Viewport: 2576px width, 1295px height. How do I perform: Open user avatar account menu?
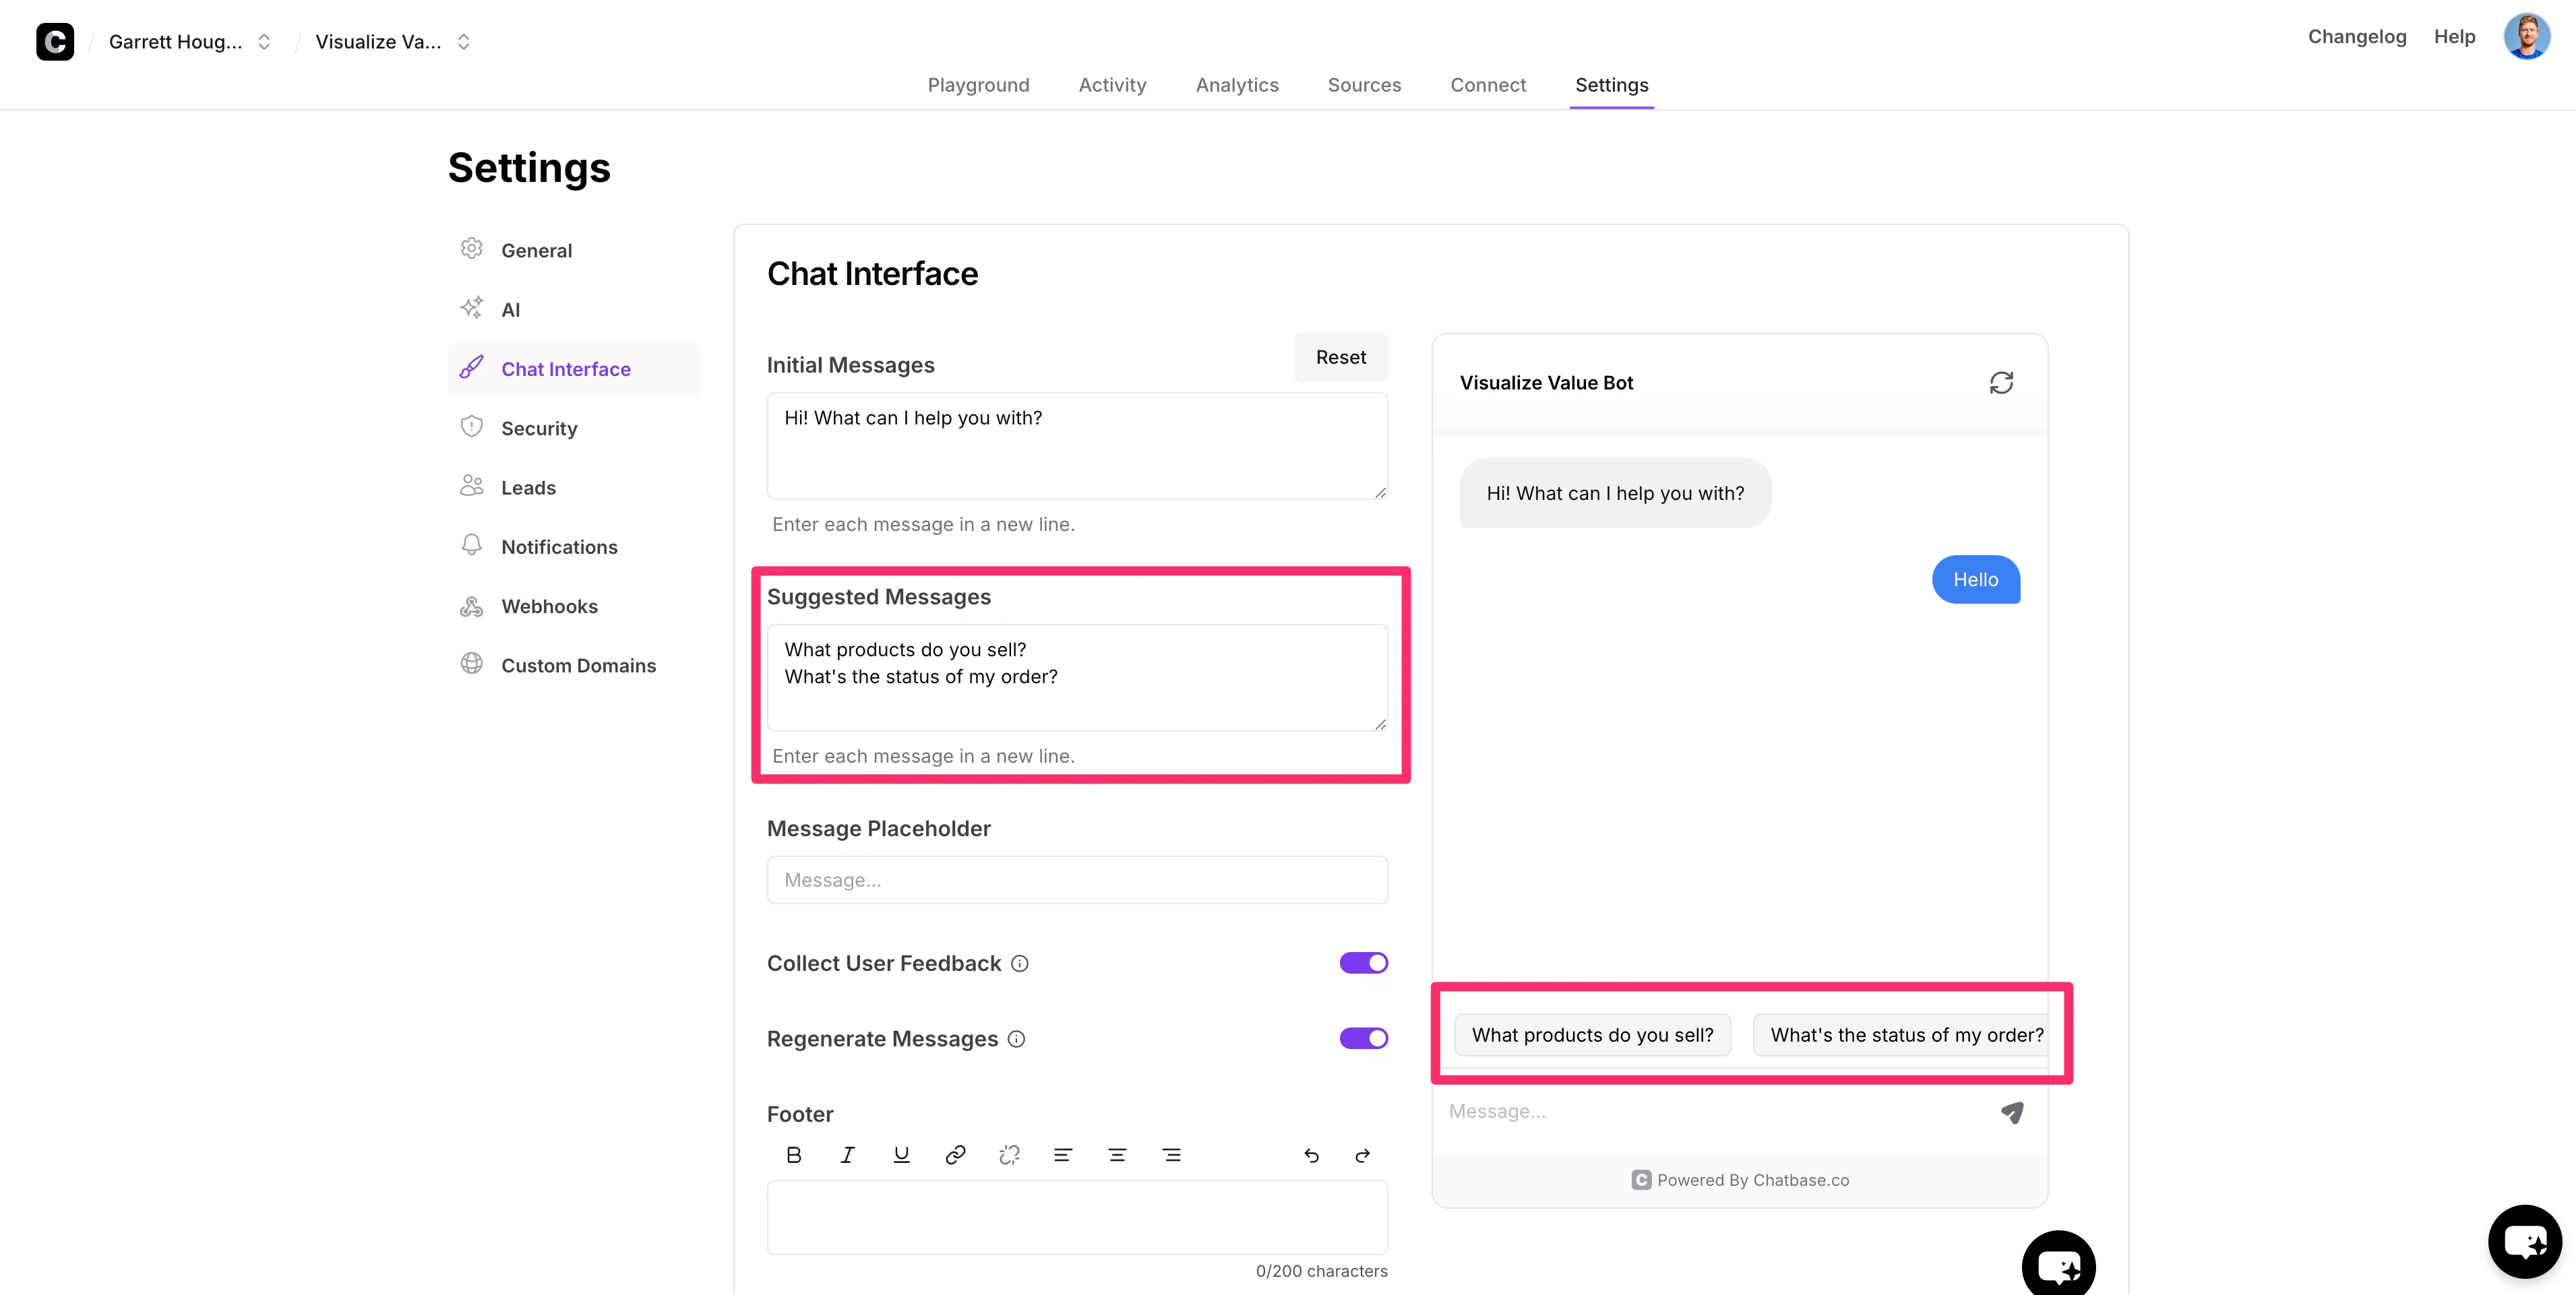(2526, 37)
